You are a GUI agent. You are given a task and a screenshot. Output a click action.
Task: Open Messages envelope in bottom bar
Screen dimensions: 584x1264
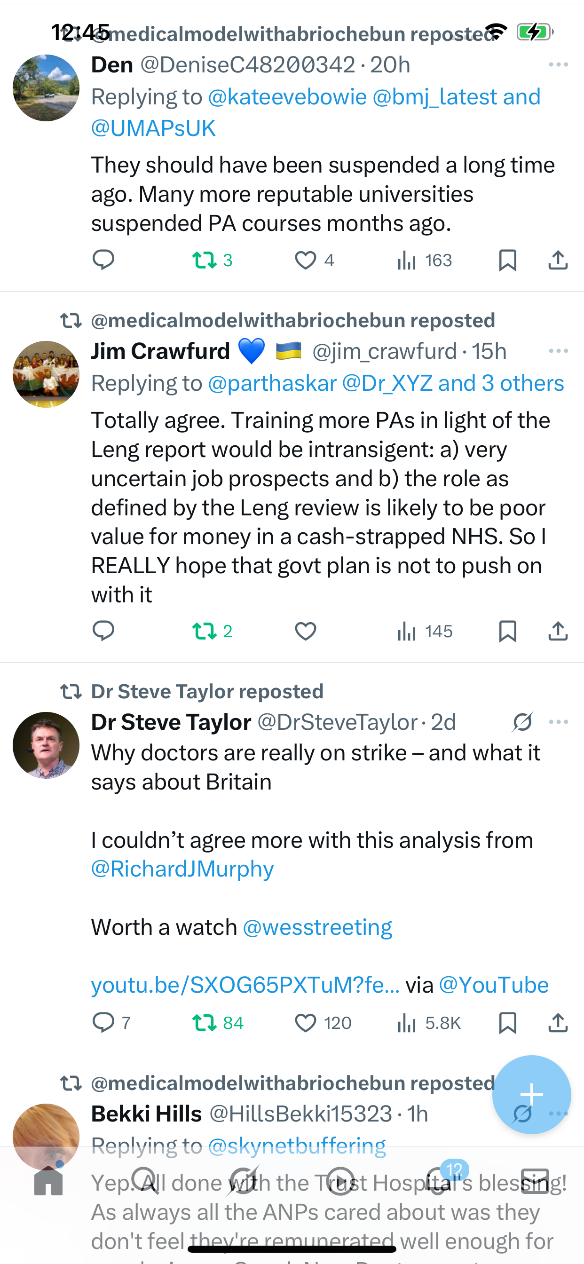(535, 1182)
